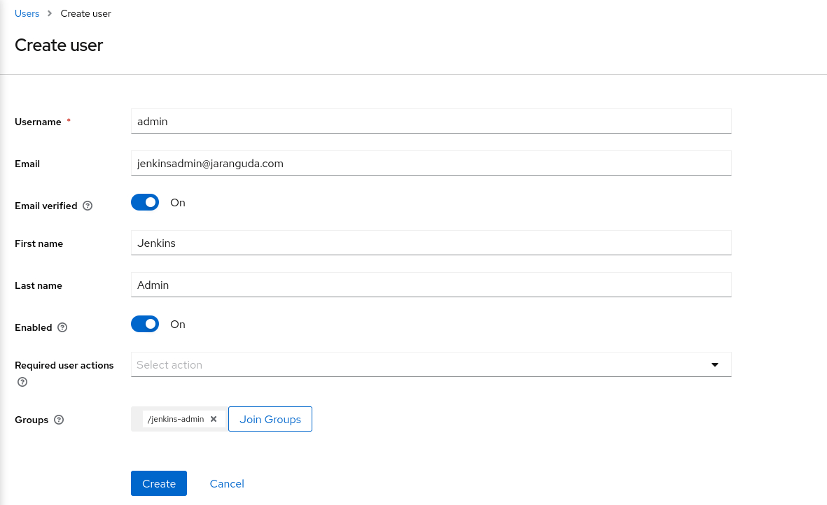Image resolution: width=827 pixels, height=505 pixels.
Task: Click the chevron between Users and Create user
Action: coord(48,13)
